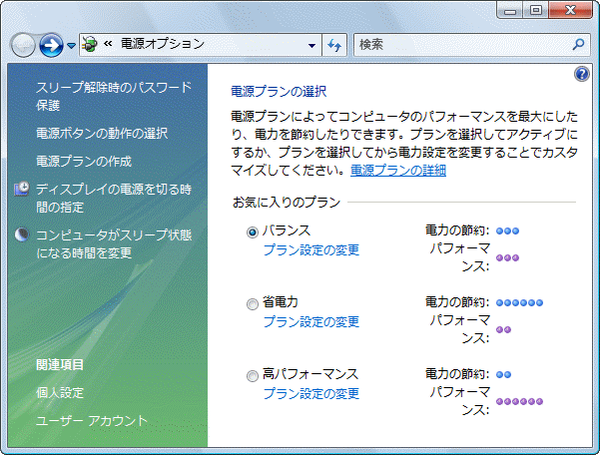Screen dimensions: 600x455
Task: Minimize the power options window
Action: tap(510, 10)
